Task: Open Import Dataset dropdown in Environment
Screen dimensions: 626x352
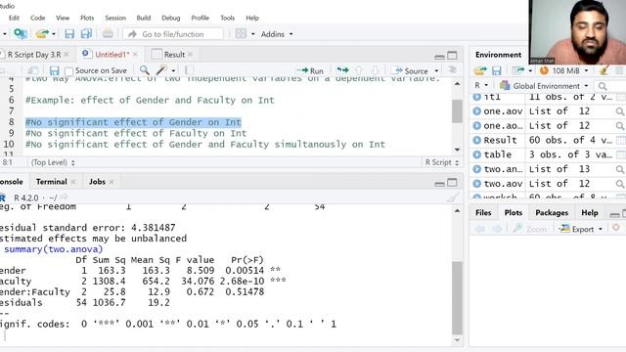Action: (521, 70)
